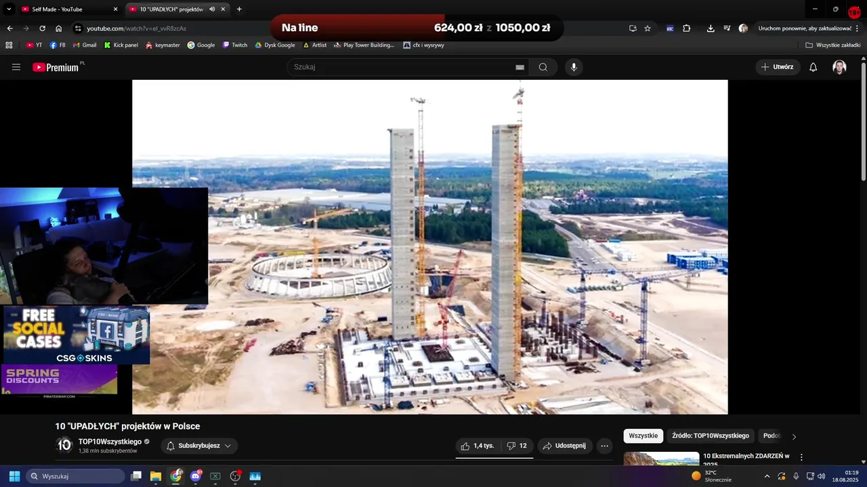The image size is (867, 487).
Task: Reload the page
Action: coord(42,28)
